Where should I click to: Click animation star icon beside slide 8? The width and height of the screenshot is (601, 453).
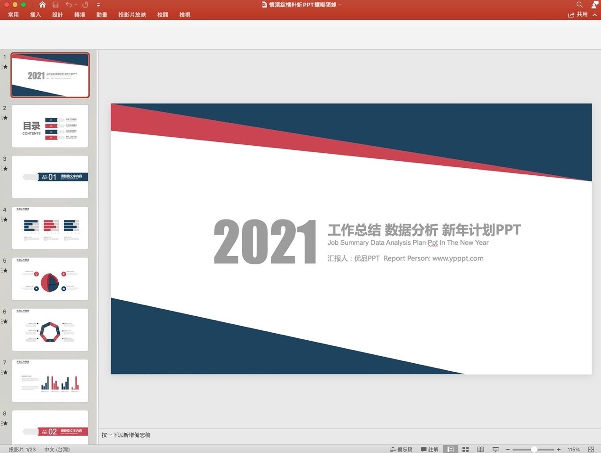pos(5,423)
